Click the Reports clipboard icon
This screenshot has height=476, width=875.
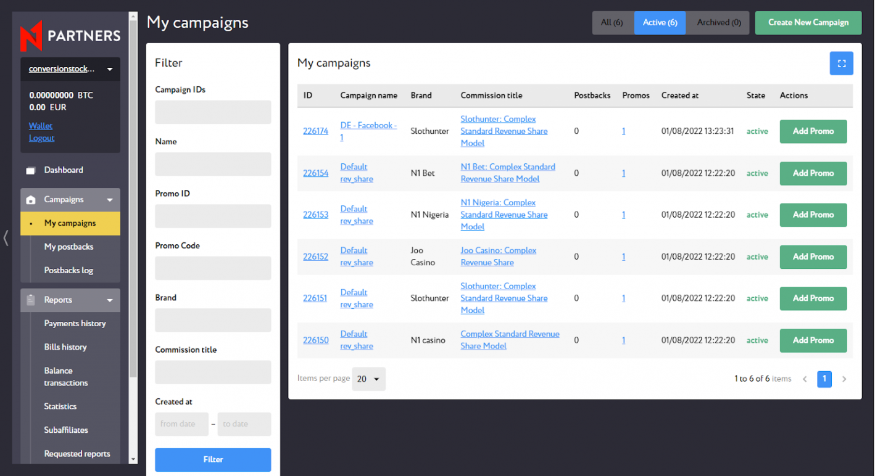click(31, 300)
